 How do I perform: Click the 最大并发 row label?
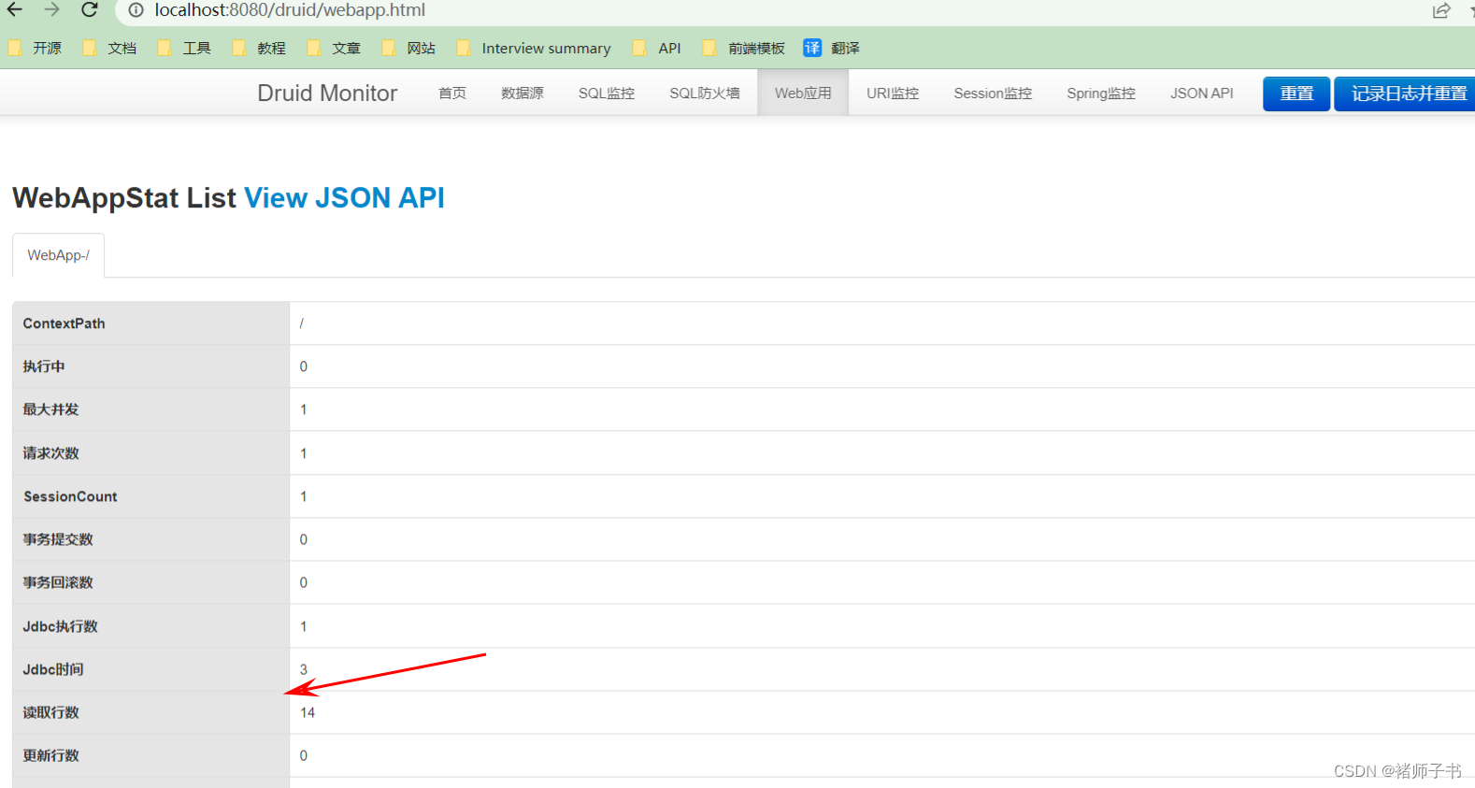[x=51, y=409]
